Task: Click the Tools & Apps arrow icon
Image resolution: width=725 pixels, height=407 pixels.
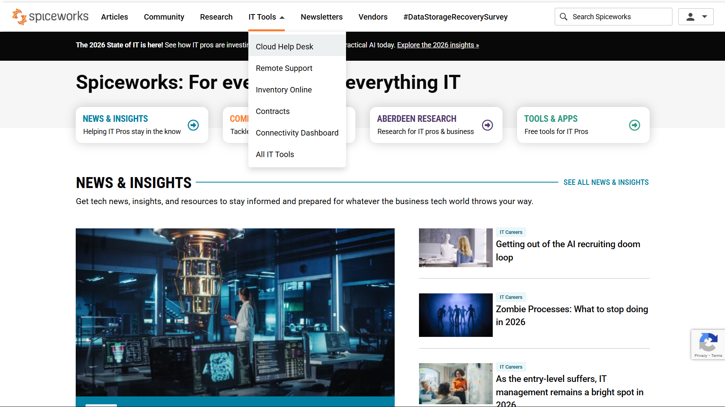Action: [634, 125]
